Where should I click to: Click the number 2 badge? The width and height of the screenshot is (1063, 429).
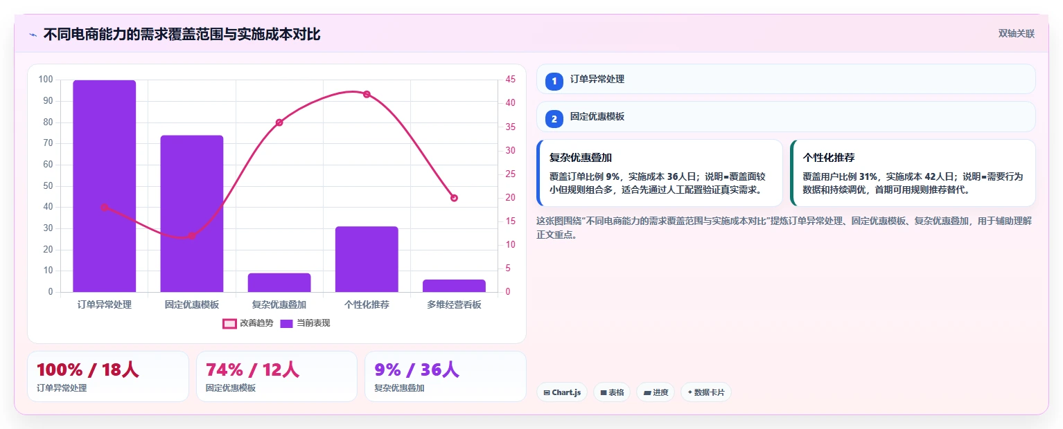[554, 118]
